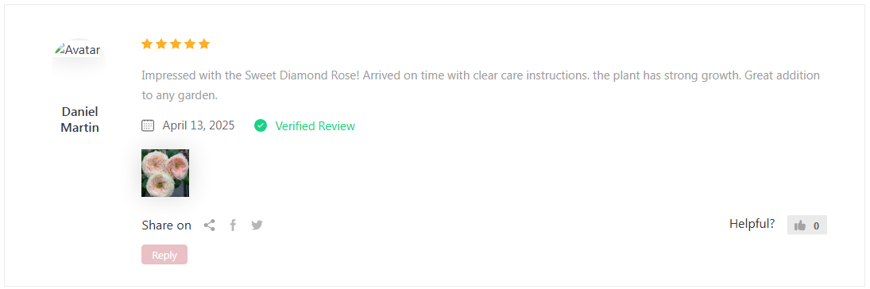Share the review on Twitter
Screen dimensions: 870x289
coord(257,225)
